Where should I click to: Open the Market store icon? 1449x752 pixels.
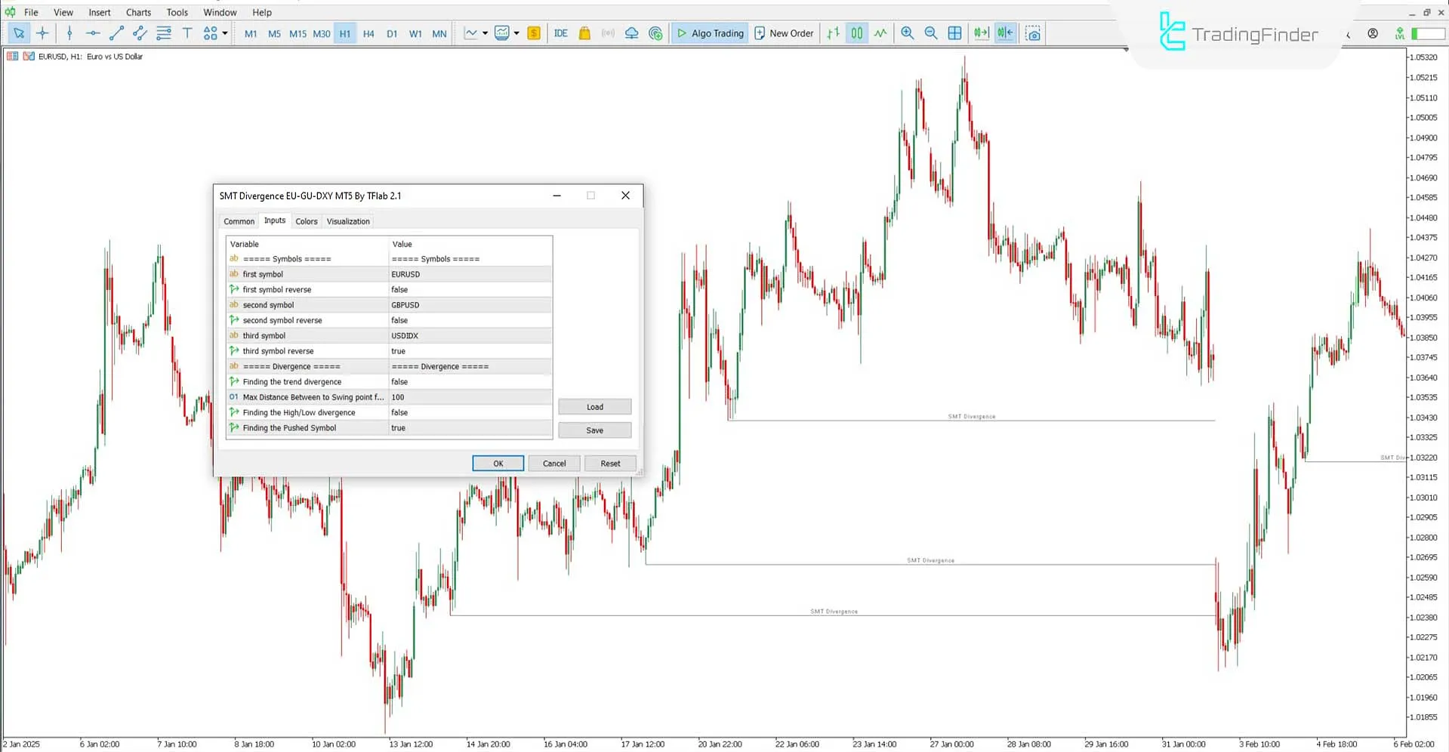click(x=584, y=33)
